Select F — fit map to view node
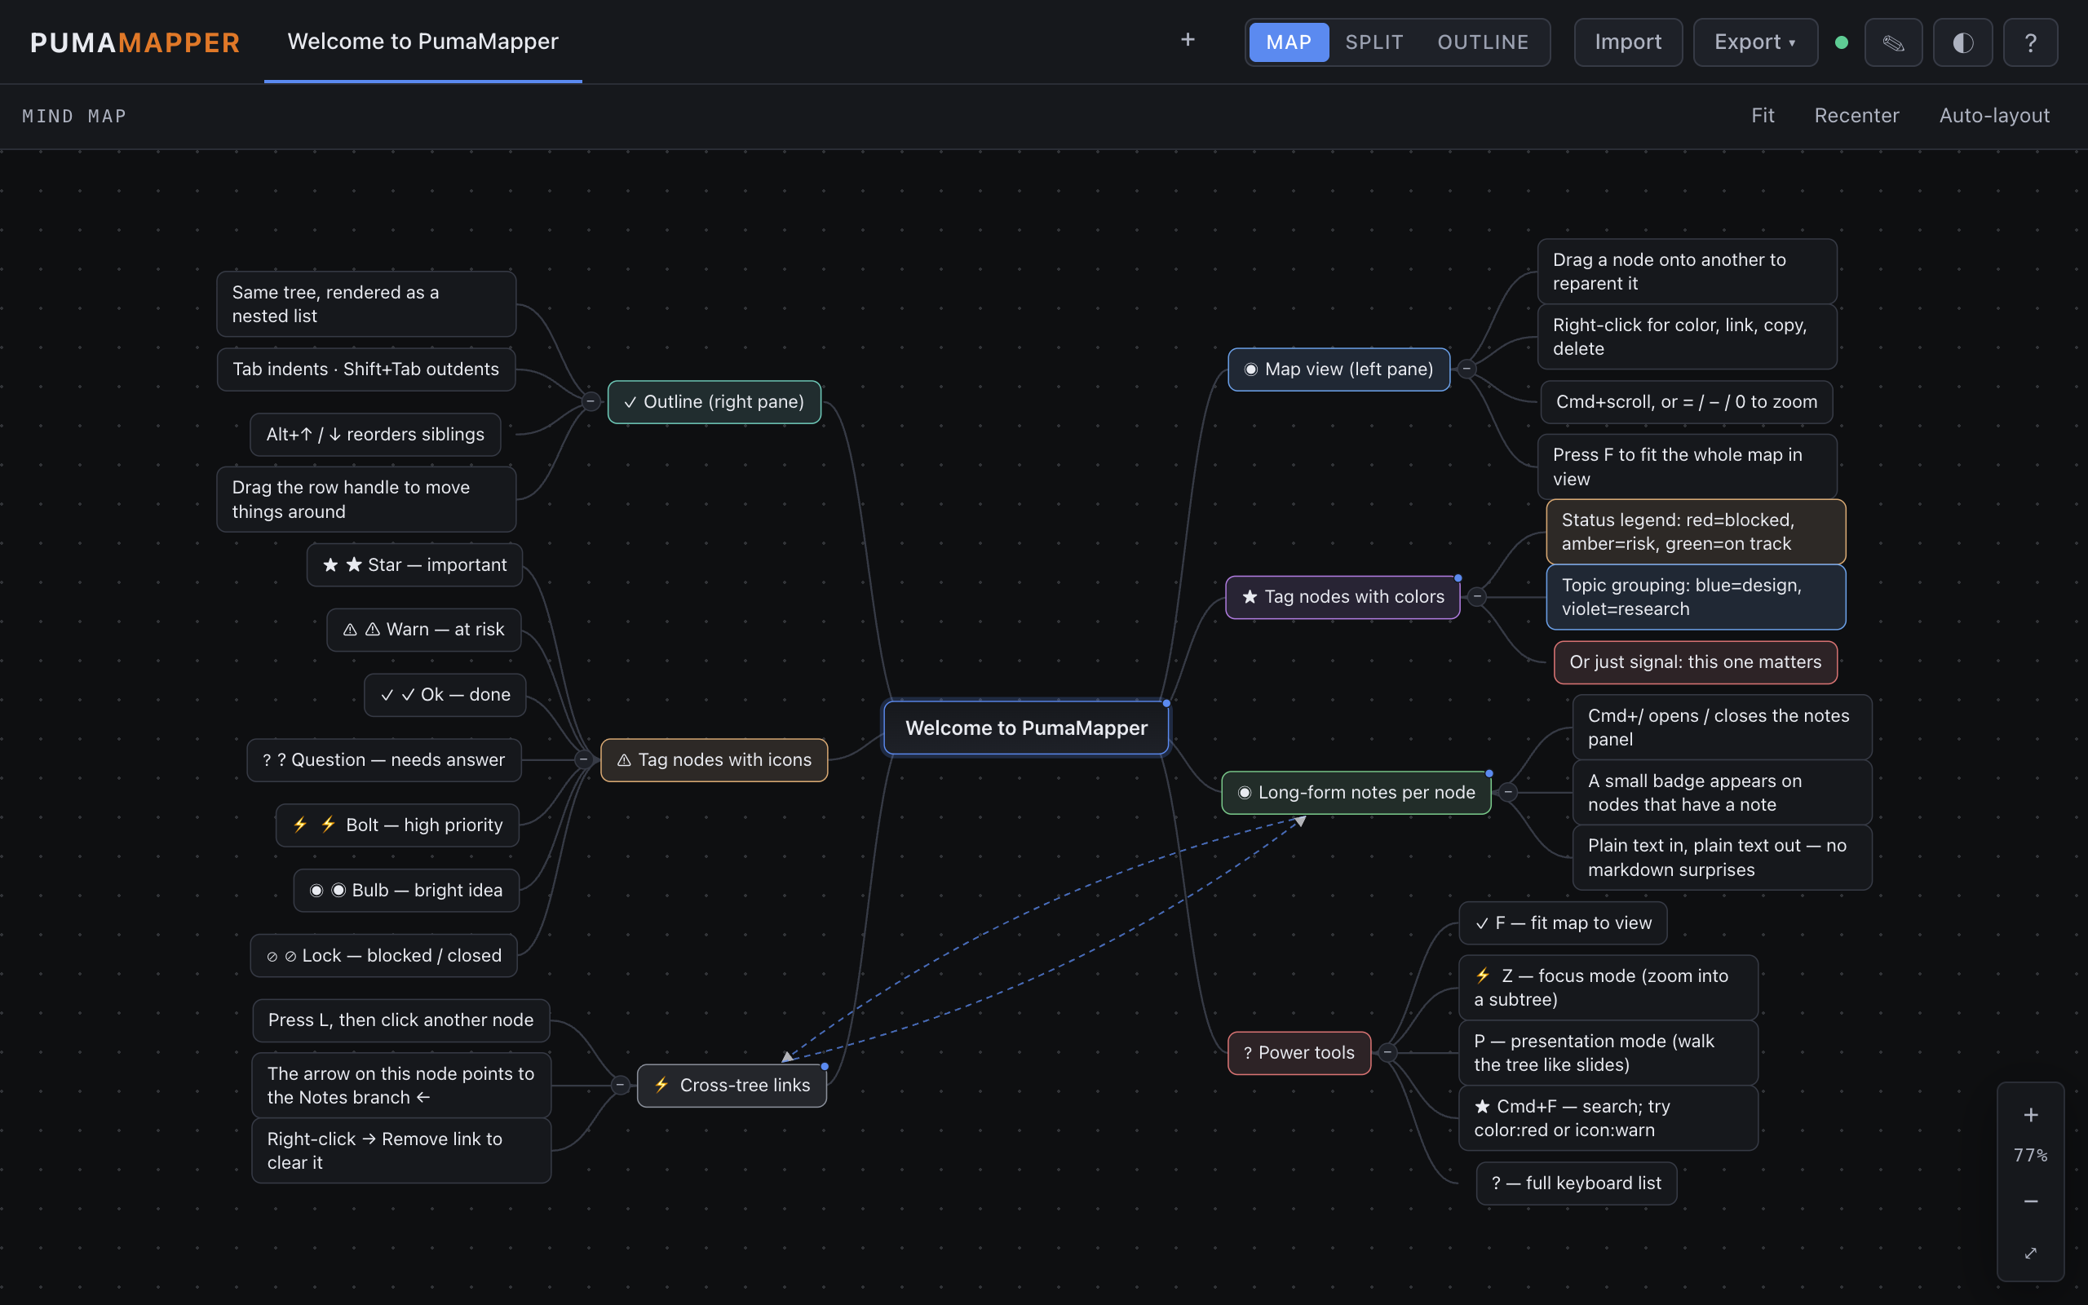The height and width of the screenshot is (1305, 2088). (x=1563, y=922)
